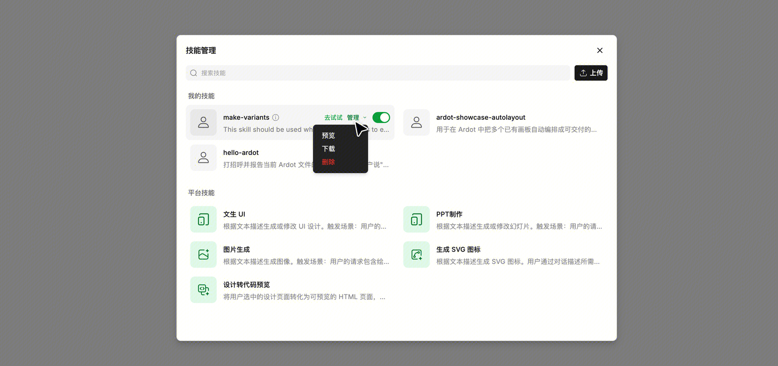
Task: Click the magnifier icon in search box
Action: pyautogui.click(x=193, y=73)
